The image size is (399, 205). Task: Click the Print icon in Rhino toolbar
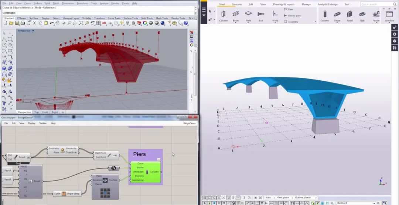22,23
